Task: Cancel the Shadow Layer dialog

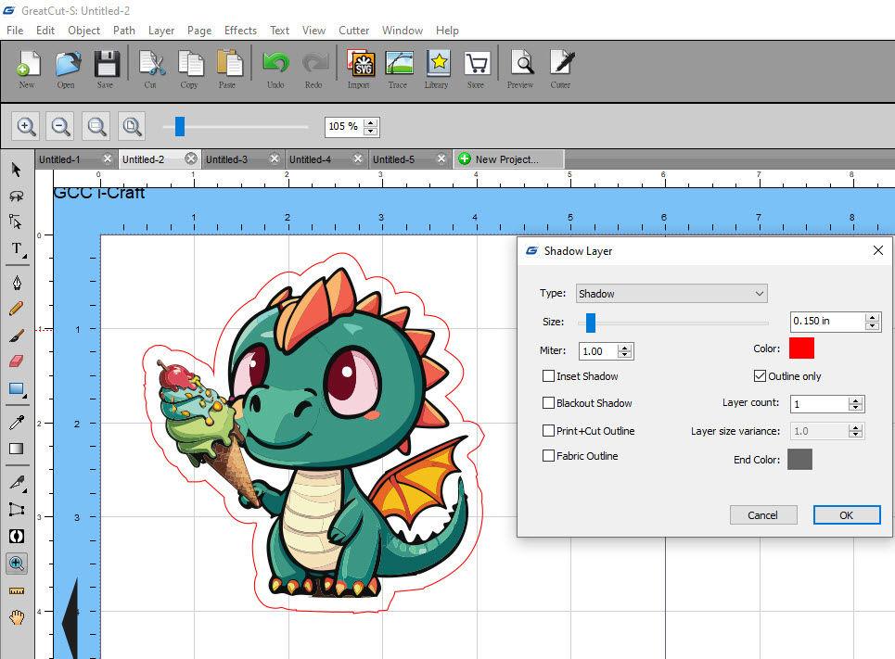Action: pyautogui.click(x=763, y=515)
